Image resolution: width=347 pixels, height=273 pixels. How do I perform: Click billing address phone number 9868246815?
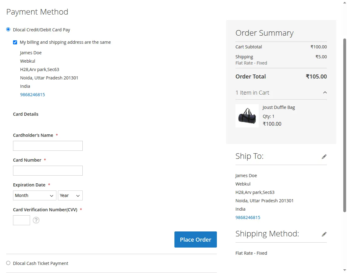pos(33,95)
